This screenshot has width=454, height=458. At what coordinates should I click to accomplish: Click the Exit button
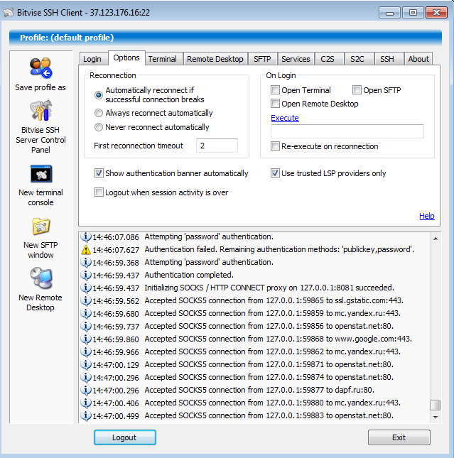click(x=399, y=437)
